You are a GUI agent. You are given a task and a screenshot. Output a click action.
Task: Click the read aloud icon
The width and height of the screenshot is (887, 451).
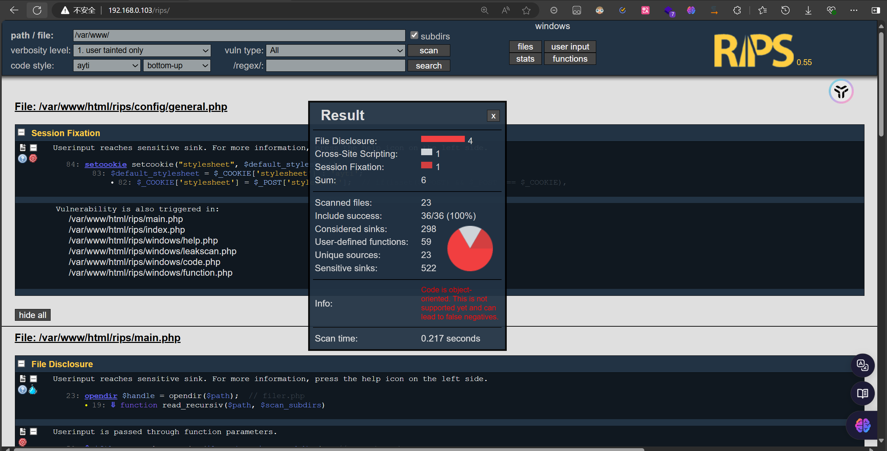pos(506,10)
